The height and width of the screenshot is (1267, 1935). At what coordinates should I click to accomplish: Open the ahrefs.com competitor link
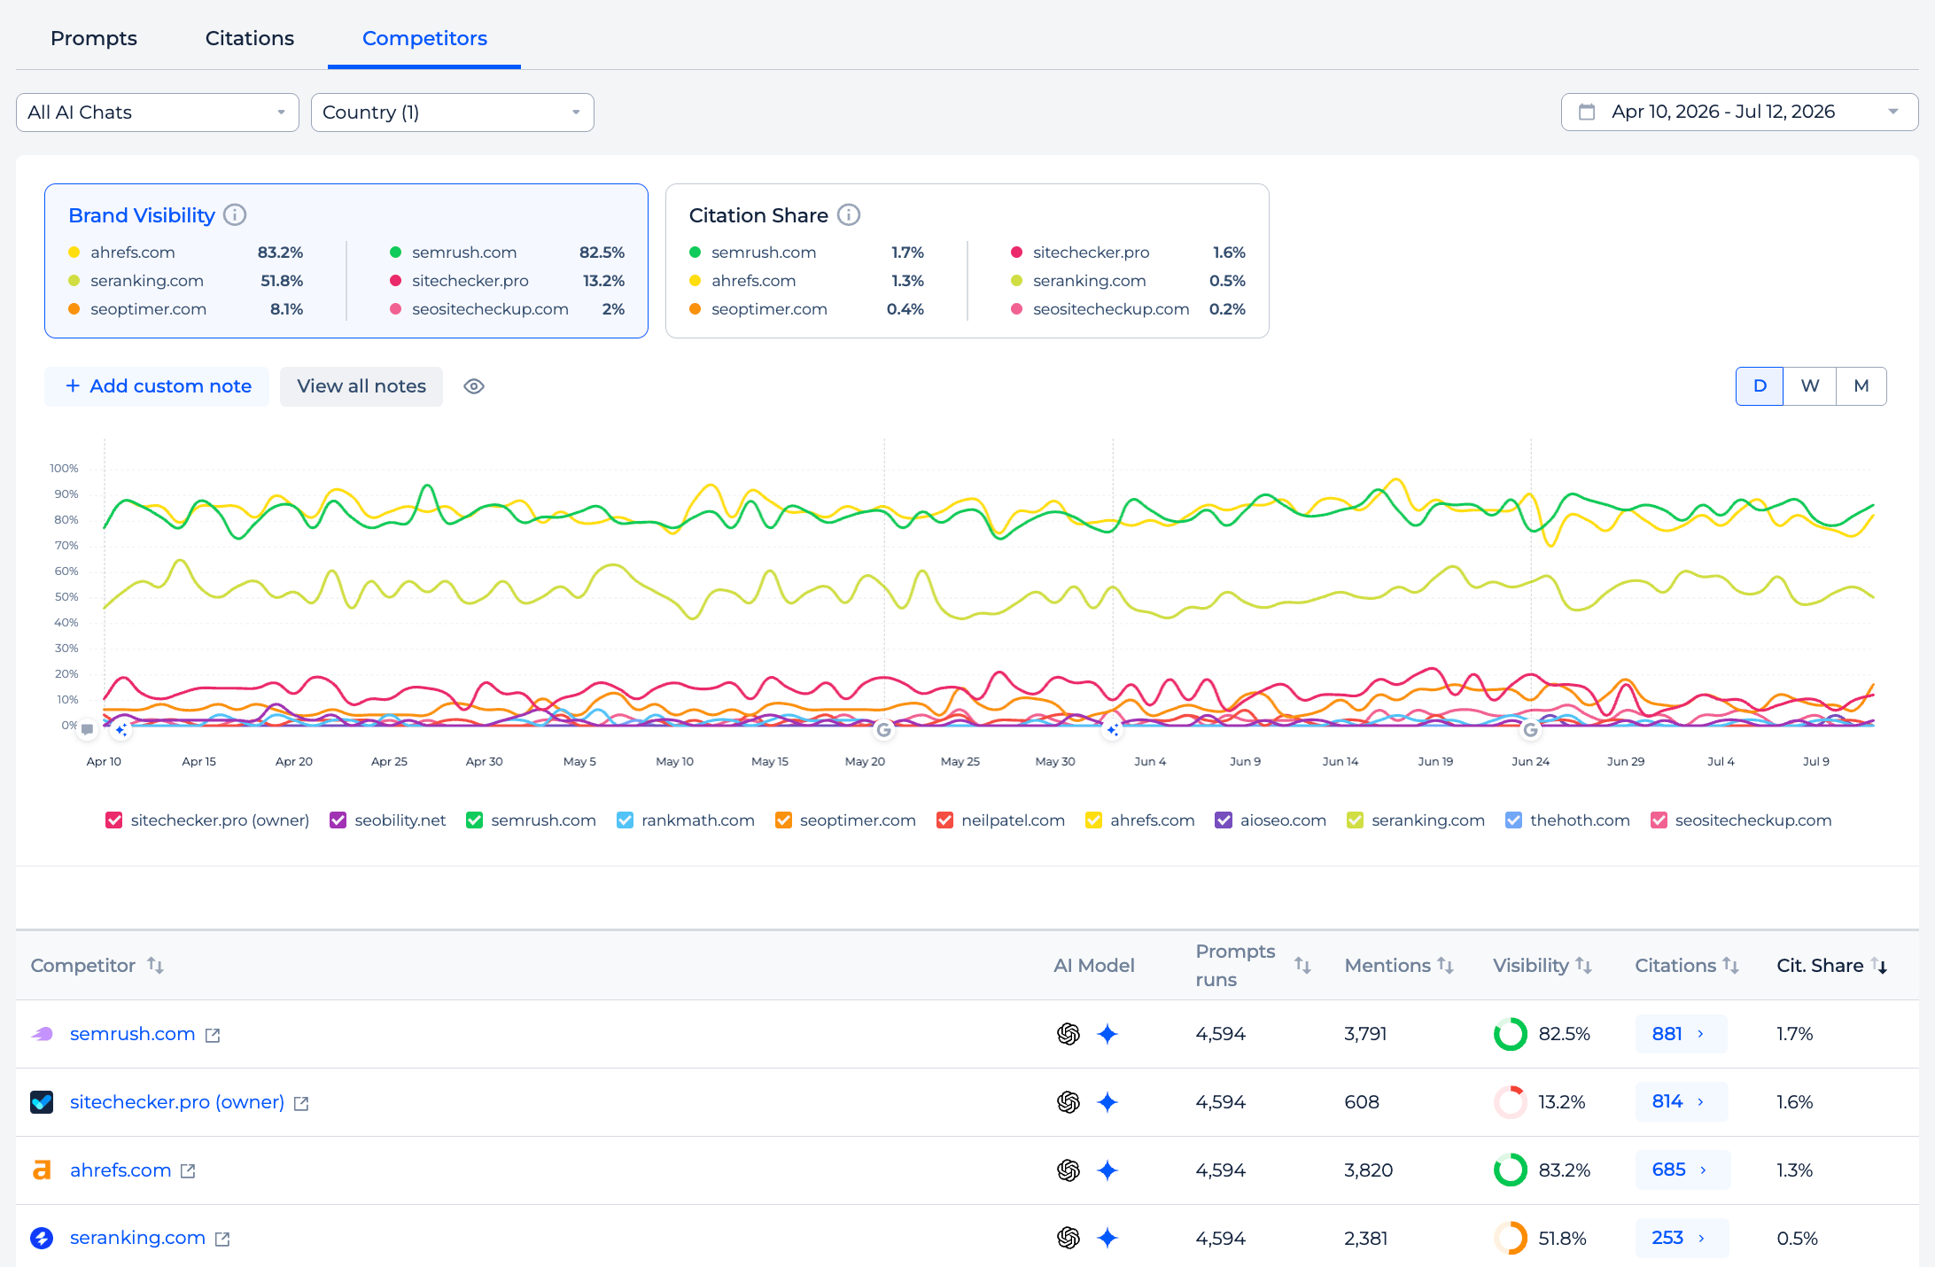coord(120,1170)
